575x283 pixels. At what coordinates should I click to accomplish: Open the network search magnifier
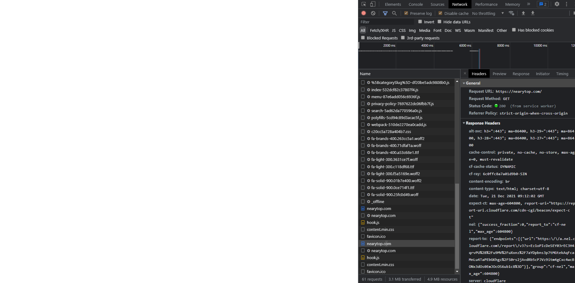coord(394,13)
